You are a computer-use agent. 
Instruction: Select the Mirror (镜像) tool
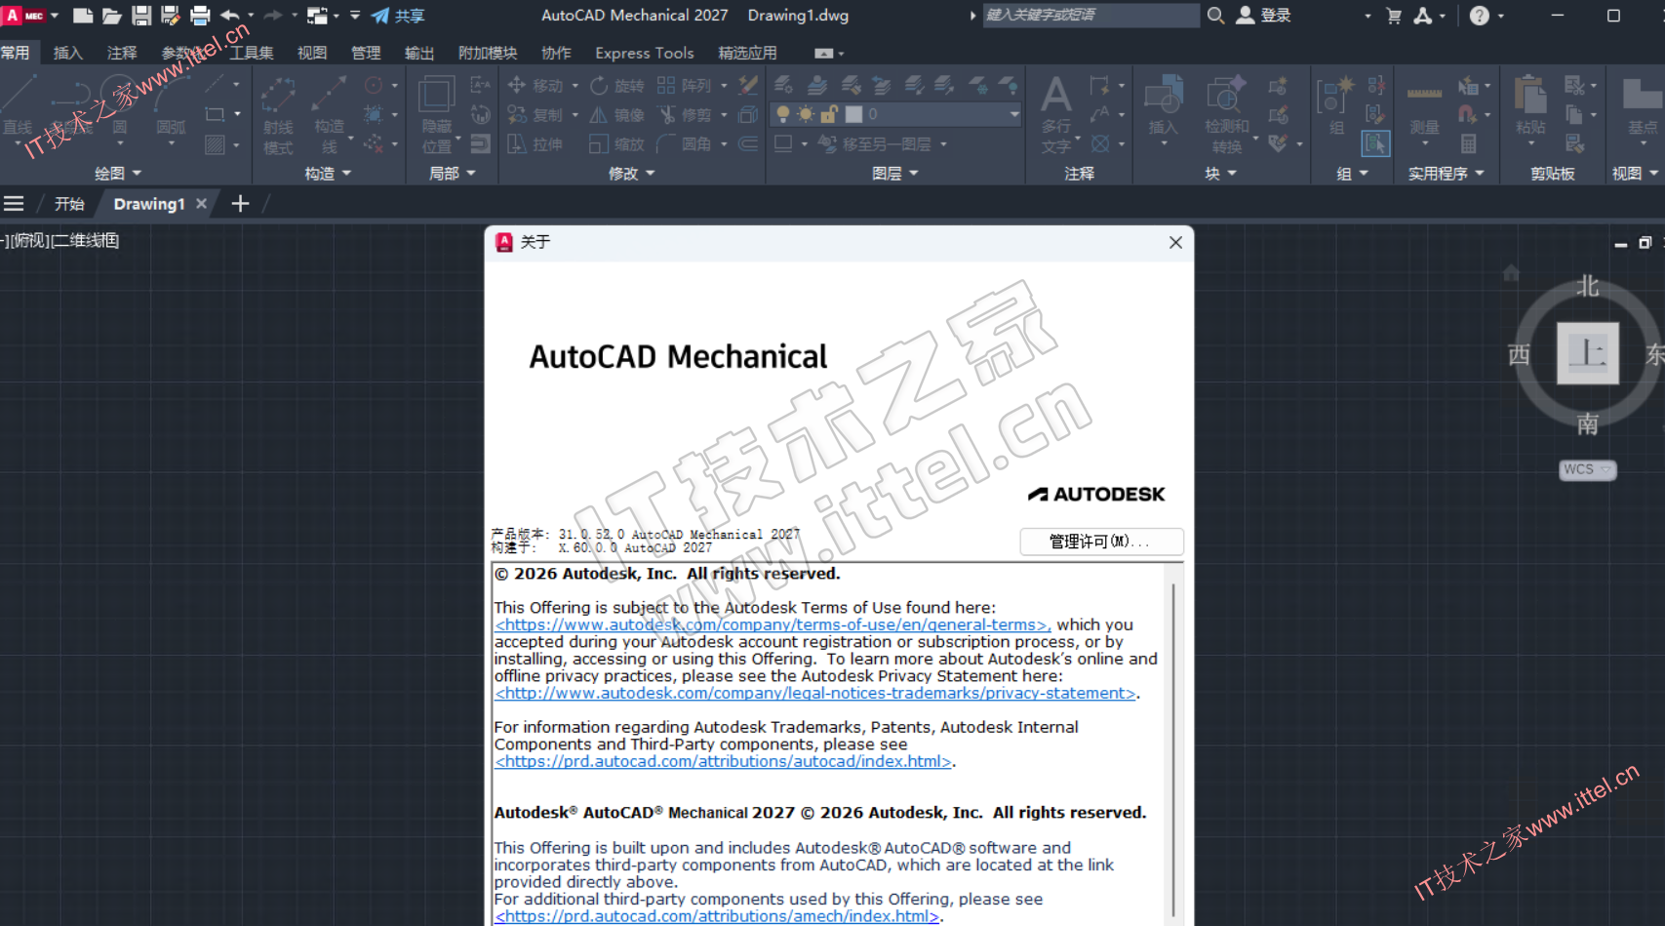tap(618, 115)
